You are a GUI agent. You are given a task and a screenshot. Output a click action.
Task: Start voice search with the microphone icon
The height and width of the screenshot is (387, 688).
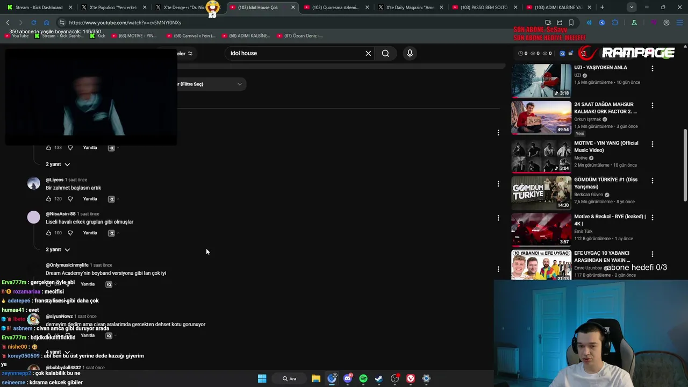point(410,53)
